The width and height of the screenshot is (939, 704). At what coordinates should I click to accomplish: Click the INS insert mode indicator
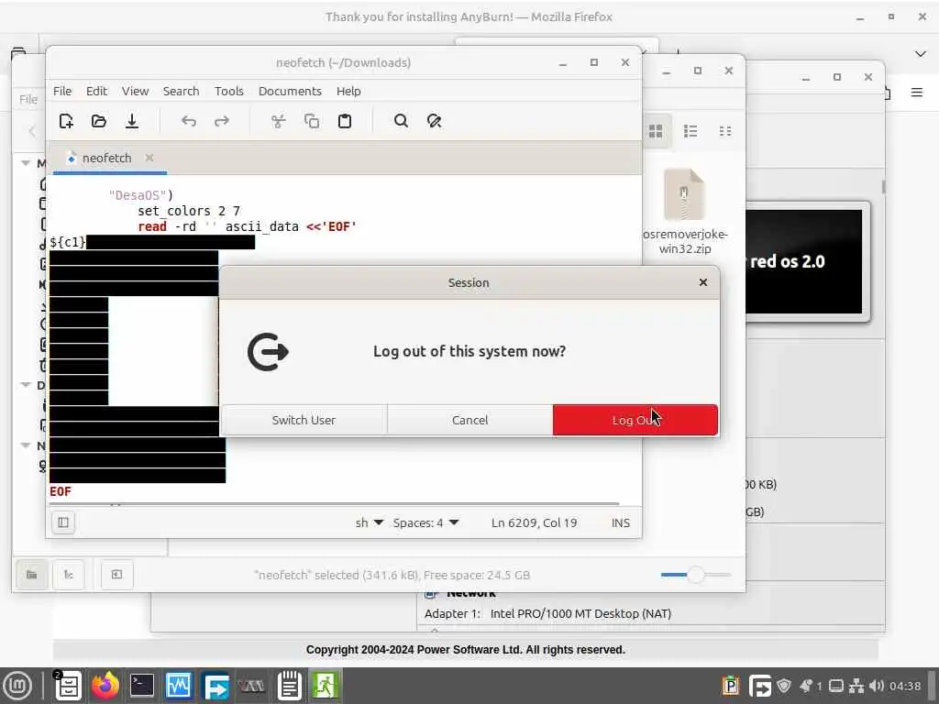coord(621,522)
